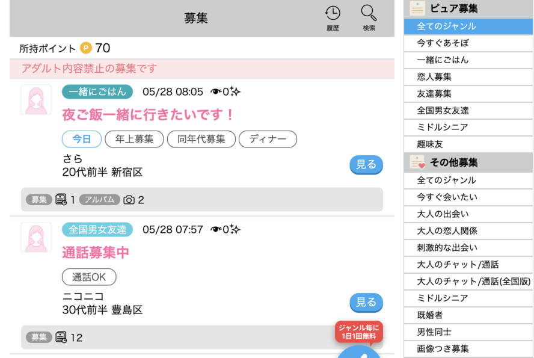Select 一緒にごはん in the sidebar
Viewport: 534px width, 358px height.
(468, 60)
